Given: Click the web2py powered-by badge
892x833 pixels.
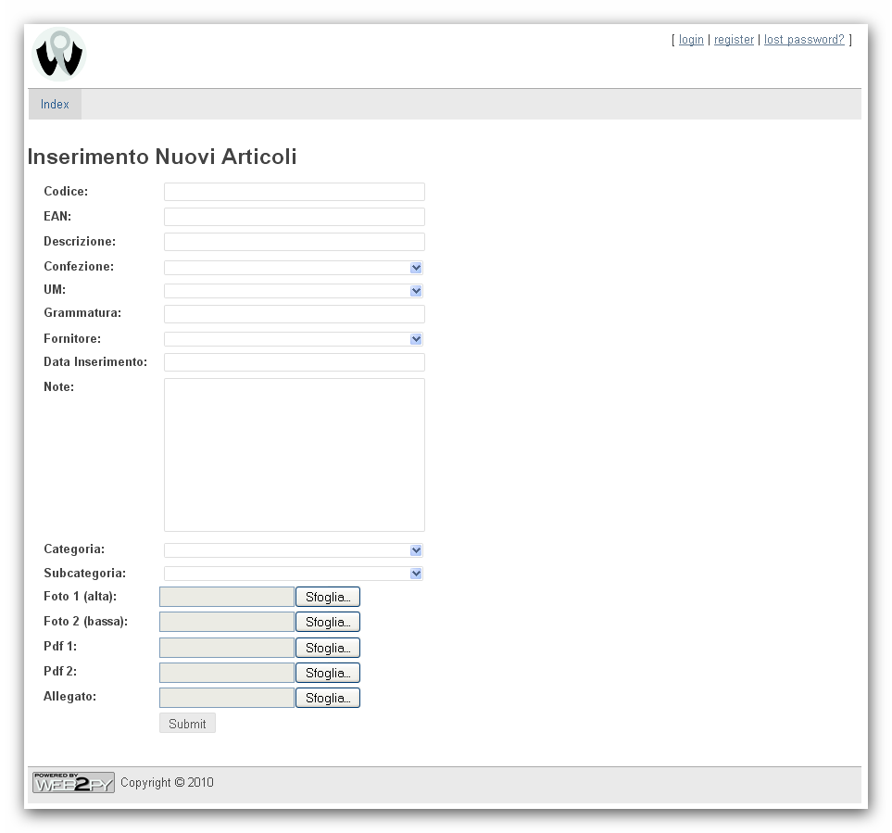Looking at the screenshot, I should pyautogui.click(x=72, y=782).
